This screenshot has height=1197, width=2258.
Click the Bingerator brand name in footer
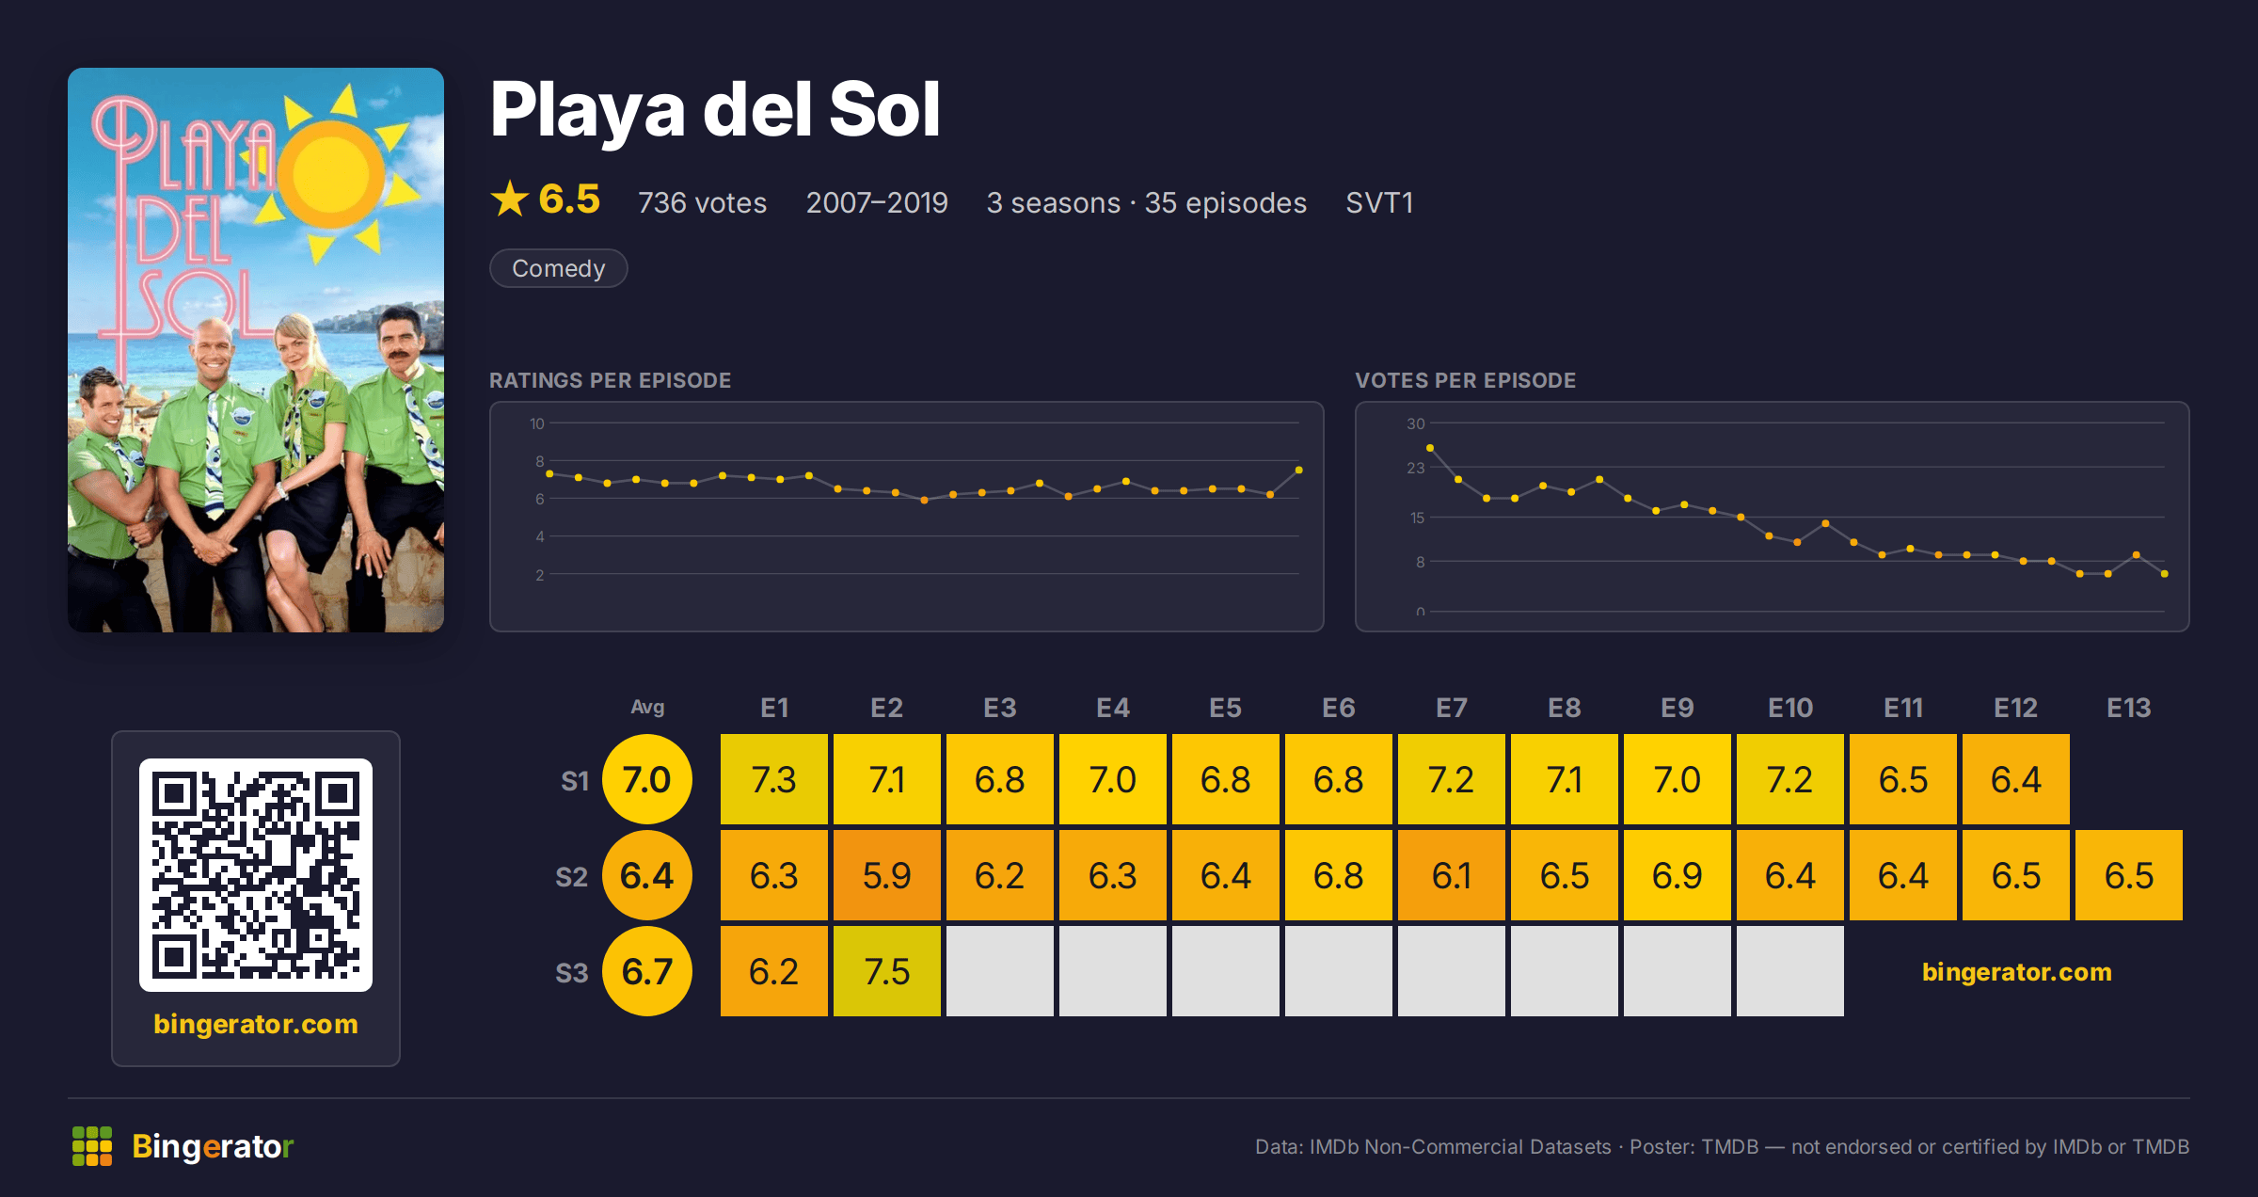coord(213,1146)
